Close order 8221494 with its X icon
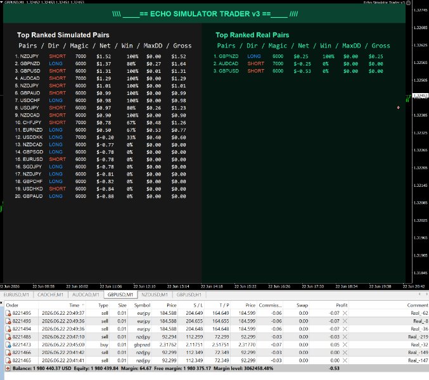The height and width of the screenshot is (380, 429). (345, 329)
